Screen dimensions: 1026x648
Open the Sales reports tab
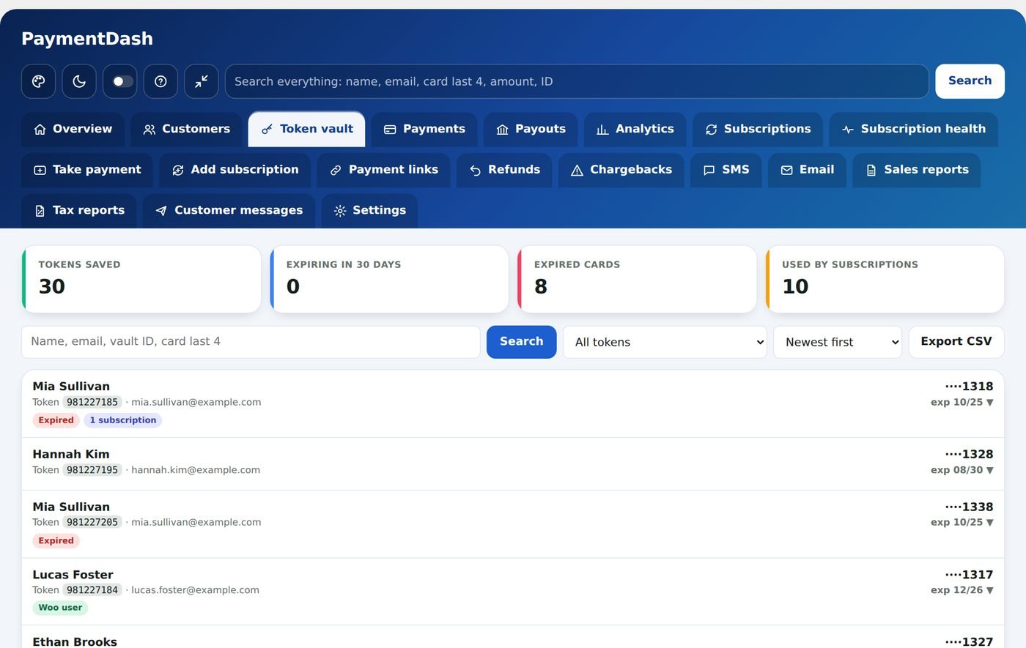(916, 170)
